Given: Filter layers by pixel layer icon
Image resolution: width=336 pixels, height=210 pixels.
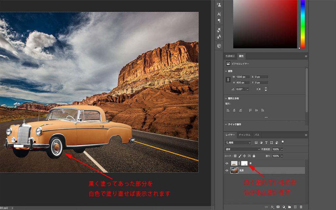Looking at the screenshot, I should click(x=256, y=143).
